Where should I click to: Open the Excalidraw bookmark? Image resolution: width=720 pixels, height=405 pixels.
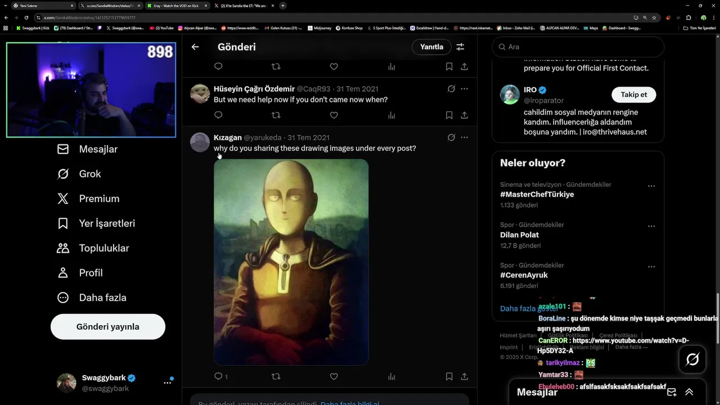[429, 28]
